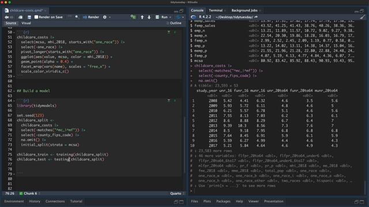369x207 pixels.
Task: Insert a new code chunk
Action: 133,17
